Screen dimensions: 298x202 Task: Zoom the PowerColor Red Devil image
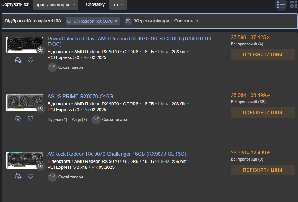[x=41, y=50]
